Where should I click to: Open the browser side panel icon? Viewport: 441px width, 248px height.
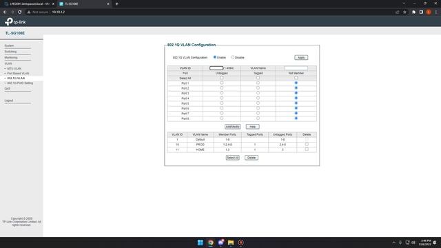point(421,12)
